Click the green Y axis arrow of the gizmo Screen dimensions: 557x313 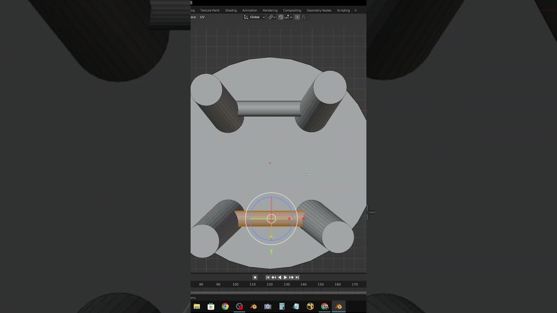click(271, 252)
